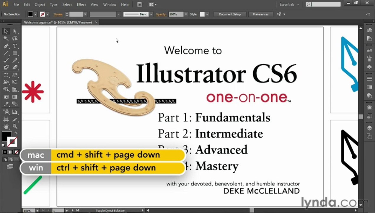
Task: Select the Shape Builder tool
Action: pos(6,90)
